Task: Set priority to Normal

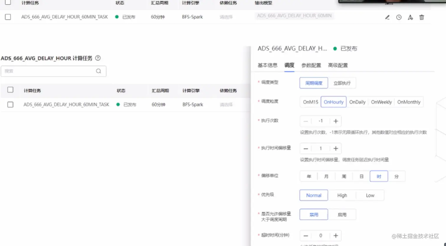Action: click(x=314, y=195)
